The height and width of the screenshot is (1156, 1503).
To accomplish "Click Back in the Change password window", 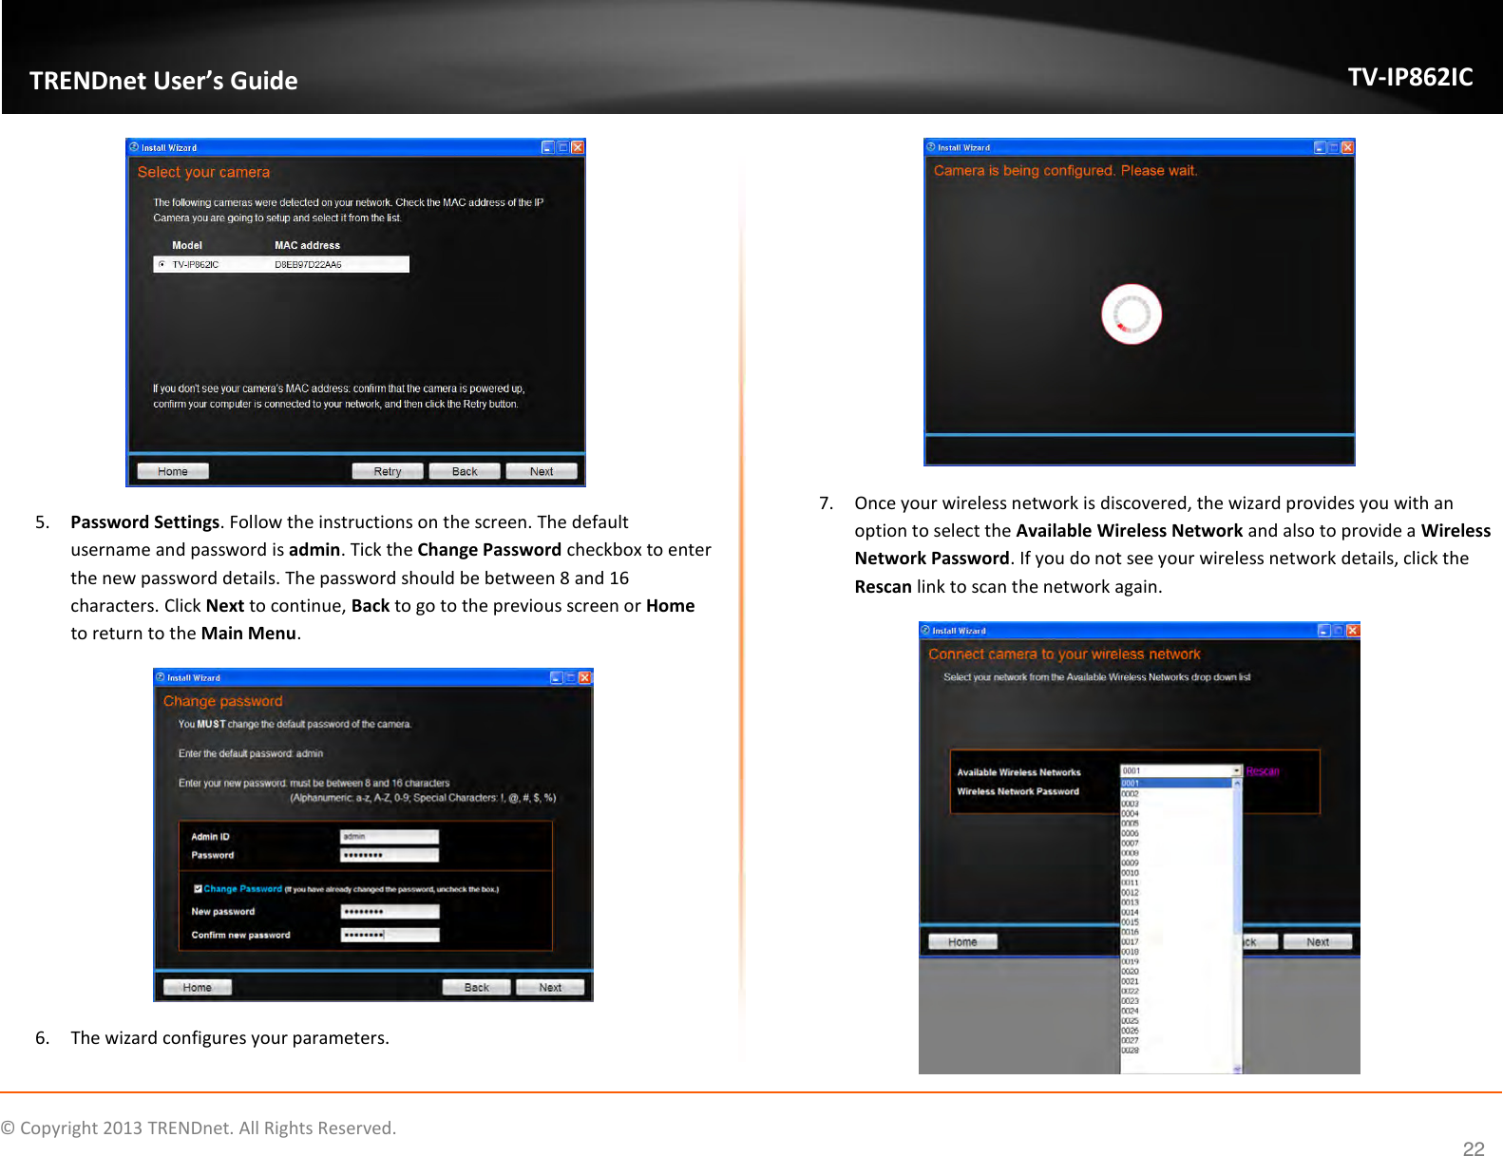I will click(x=477, y=987).
